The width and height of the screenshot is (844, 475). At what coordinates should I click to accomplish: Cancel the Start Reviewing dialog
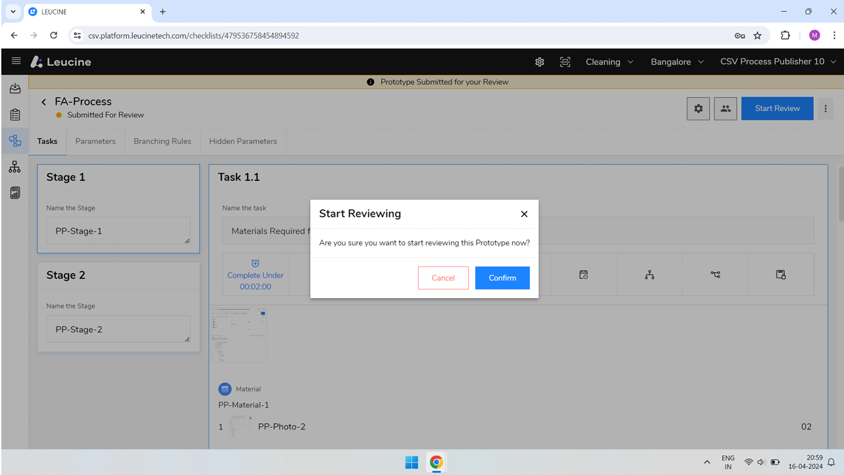(x=443, y=278)
